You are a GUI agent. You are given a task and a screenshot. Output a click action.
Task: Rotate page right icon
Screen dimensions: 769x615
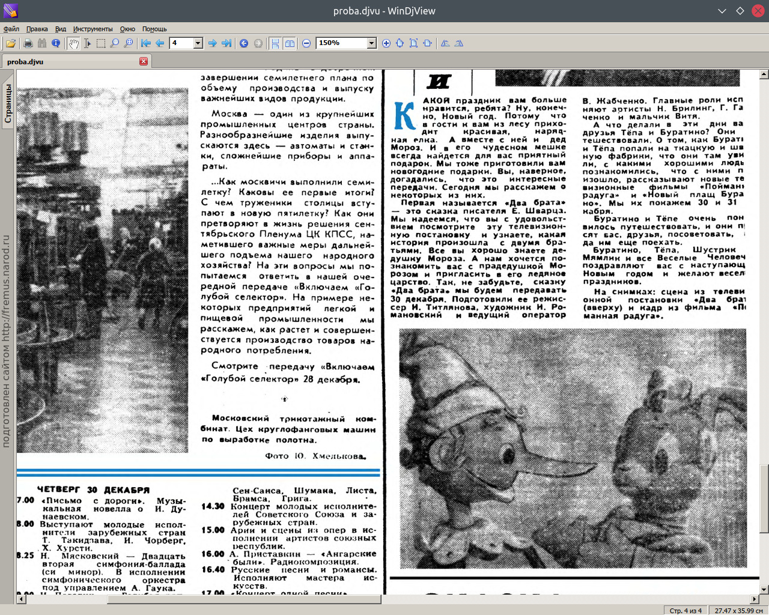(x=459, y=43)
